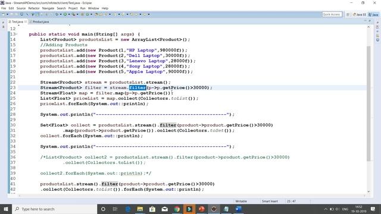Screen dimensions: 381x214
Task: Switch to the Java perspective
Action: point(373,14)
